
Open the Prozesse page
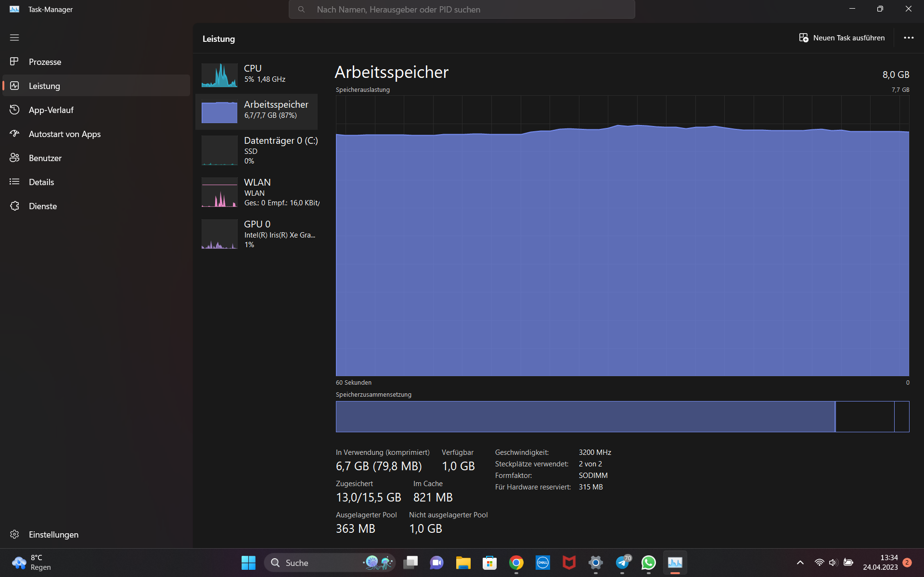tap(45, 62)
